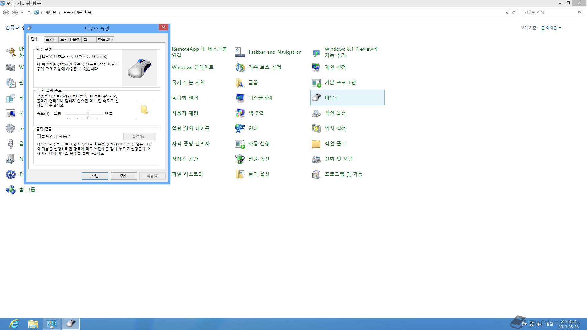Switch to the 휠 tab
This screenshot has height=330, width=587.
(x=89, y=39)
